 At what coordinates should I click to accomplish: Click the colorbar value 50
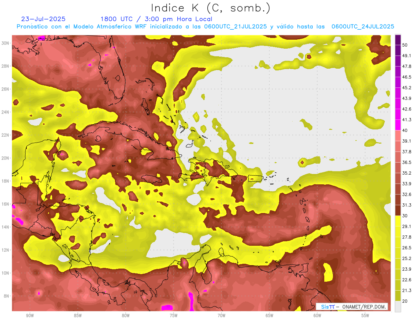(405, 45)
